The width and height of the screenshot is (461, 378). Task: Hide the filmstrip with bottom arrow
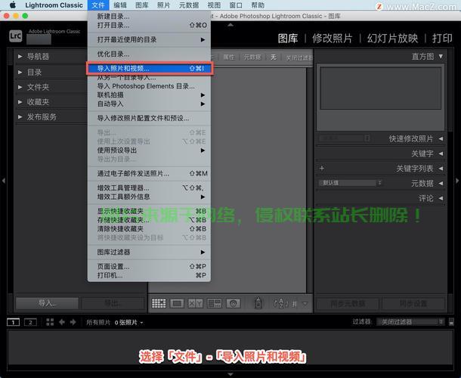coord(230,374)
